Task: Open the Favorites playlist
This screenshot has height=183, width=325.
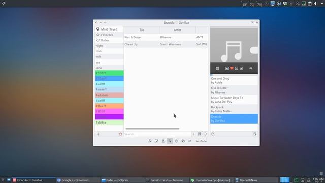Action: point(110,35)
